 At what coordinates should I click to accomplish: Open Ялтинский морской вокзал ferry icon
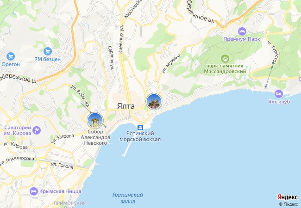coord(140,128)
